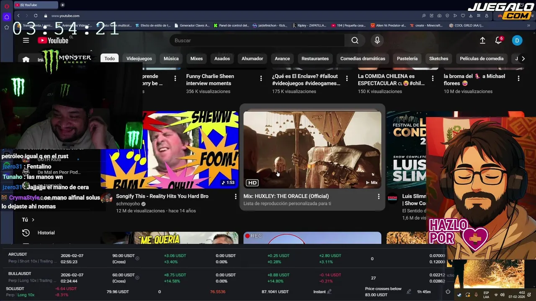The height and width of the screenshot is (301, 536).
Task: Open the YouTube upload/create icon
Action: [x=482, y=41]
